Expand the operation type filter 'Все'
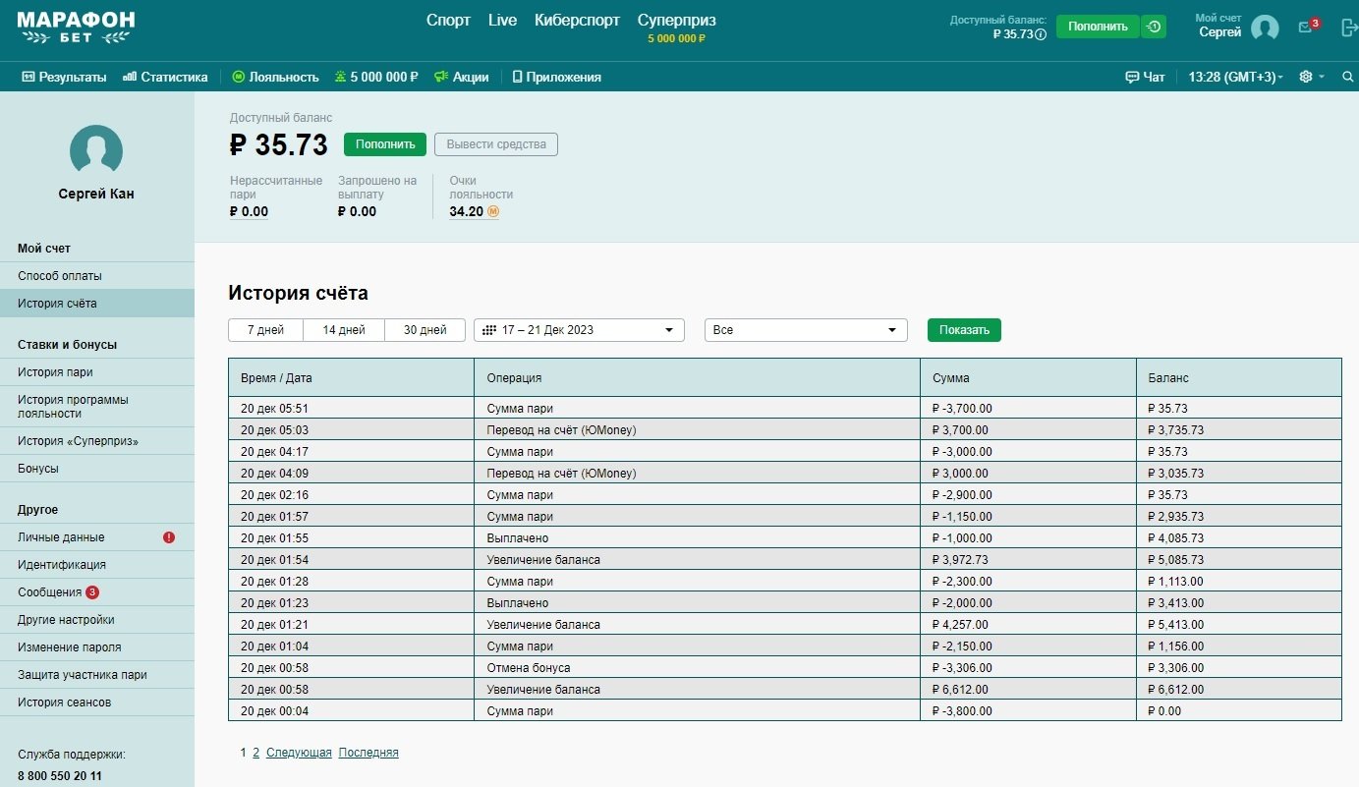This screenshot has width=1359, height=787. tap(806, 330)
